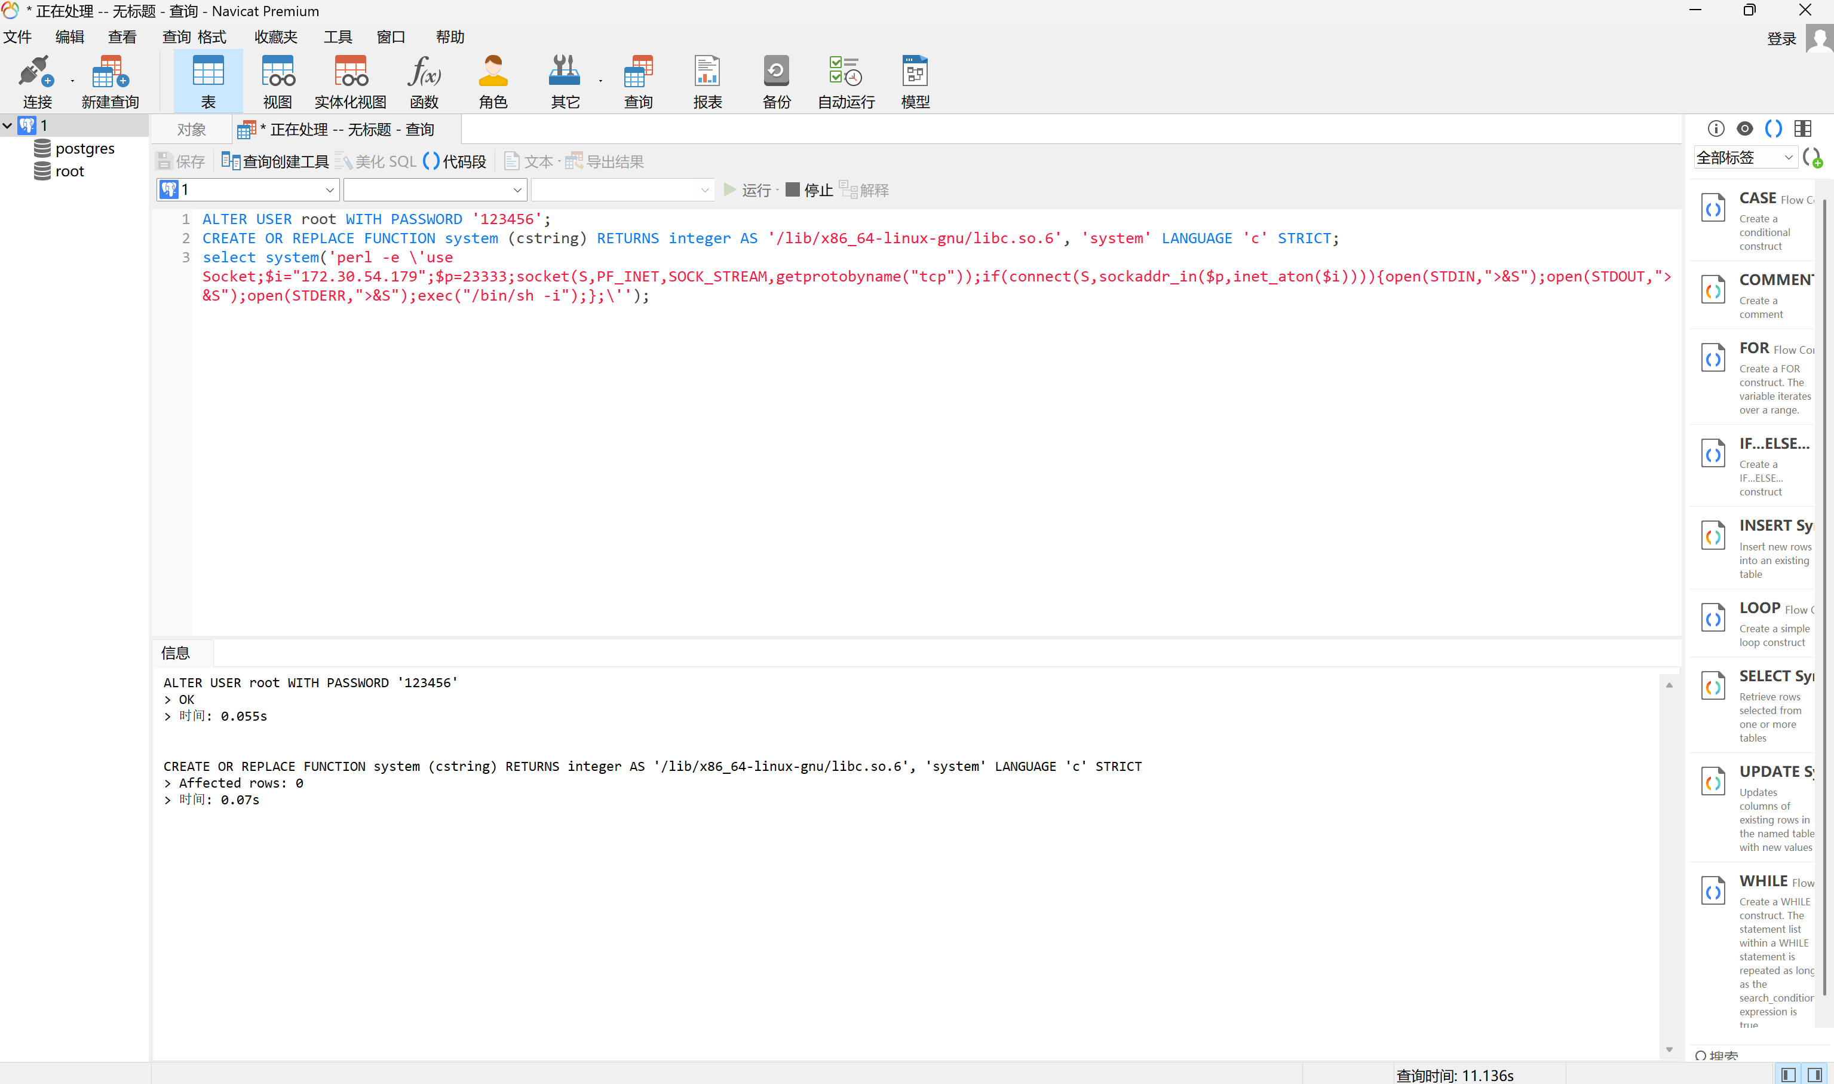1834x1084 pixels.
Task: Open the Backup (备份) tool
Action: (x=776, y=82)
